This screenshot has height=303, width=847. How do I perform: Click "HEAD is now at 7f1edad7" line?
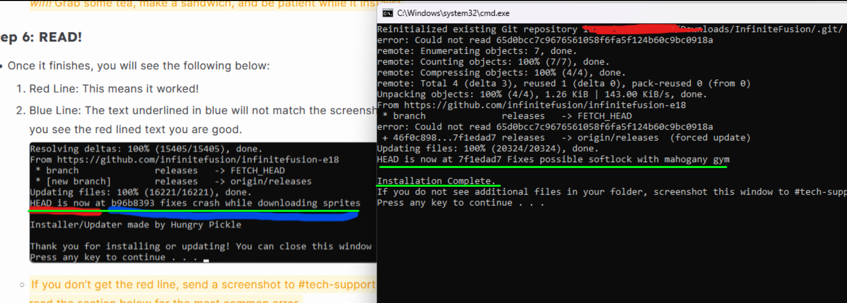coord(553,159)
